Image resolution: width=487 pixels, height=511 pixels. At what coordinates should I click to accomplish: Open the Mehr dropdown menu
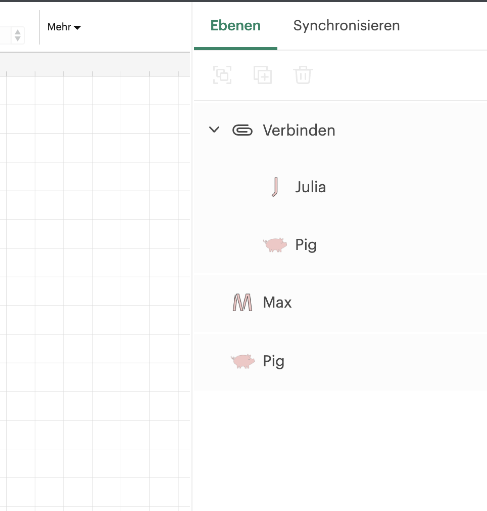click(64, 27)
